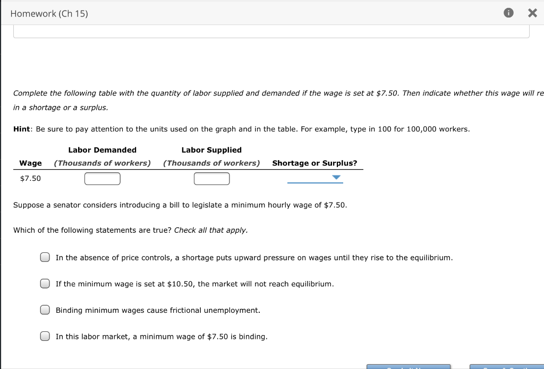Enable the $10.50 minimum wage equilibrium statement

point(45,283)
